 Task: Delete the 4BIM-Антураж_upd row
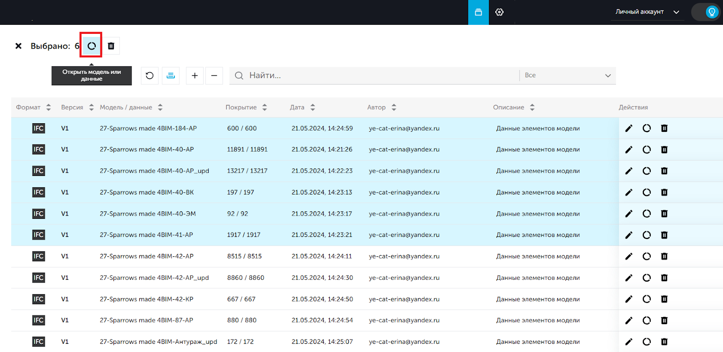coord(664,342)
